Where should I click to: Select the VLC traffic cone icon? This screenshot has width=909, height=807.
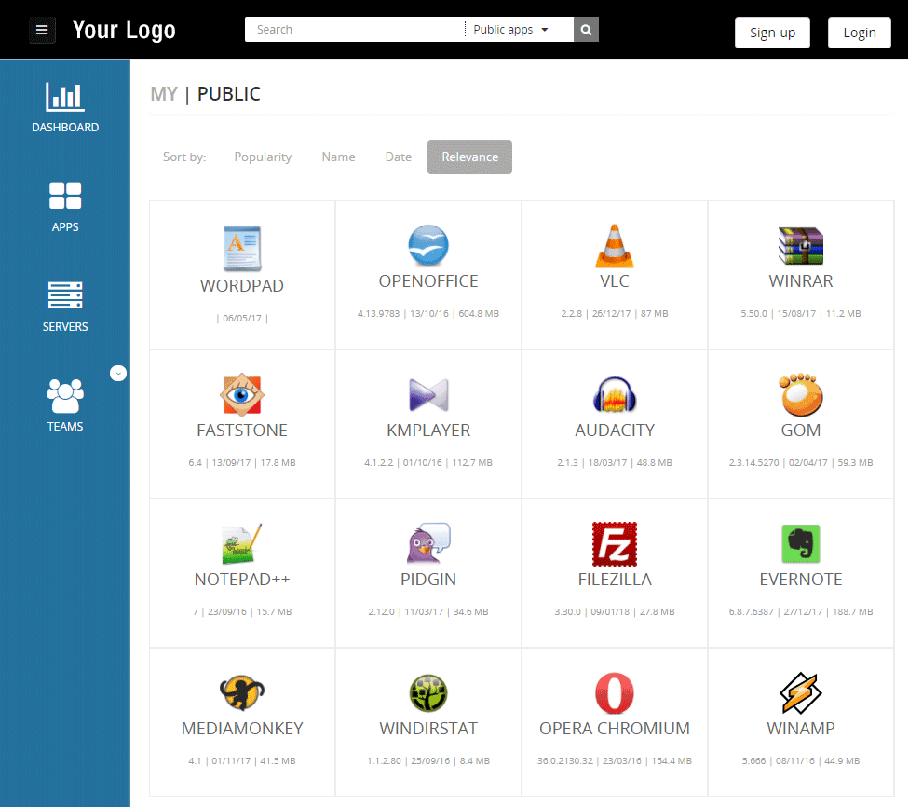615,246
